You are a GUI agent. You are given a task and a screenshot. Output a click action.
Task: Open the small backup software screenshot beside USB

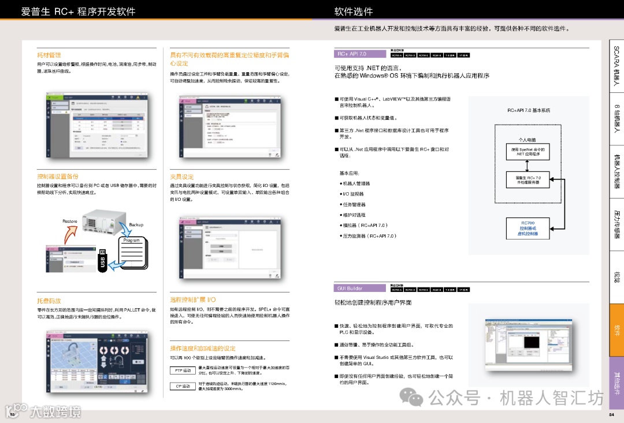pos(71,259)
